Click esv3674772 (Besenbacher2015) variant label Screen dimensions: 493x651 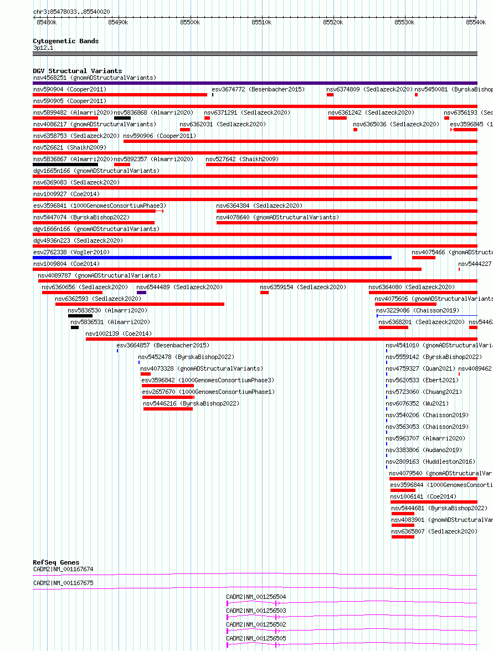pos(258,89)
